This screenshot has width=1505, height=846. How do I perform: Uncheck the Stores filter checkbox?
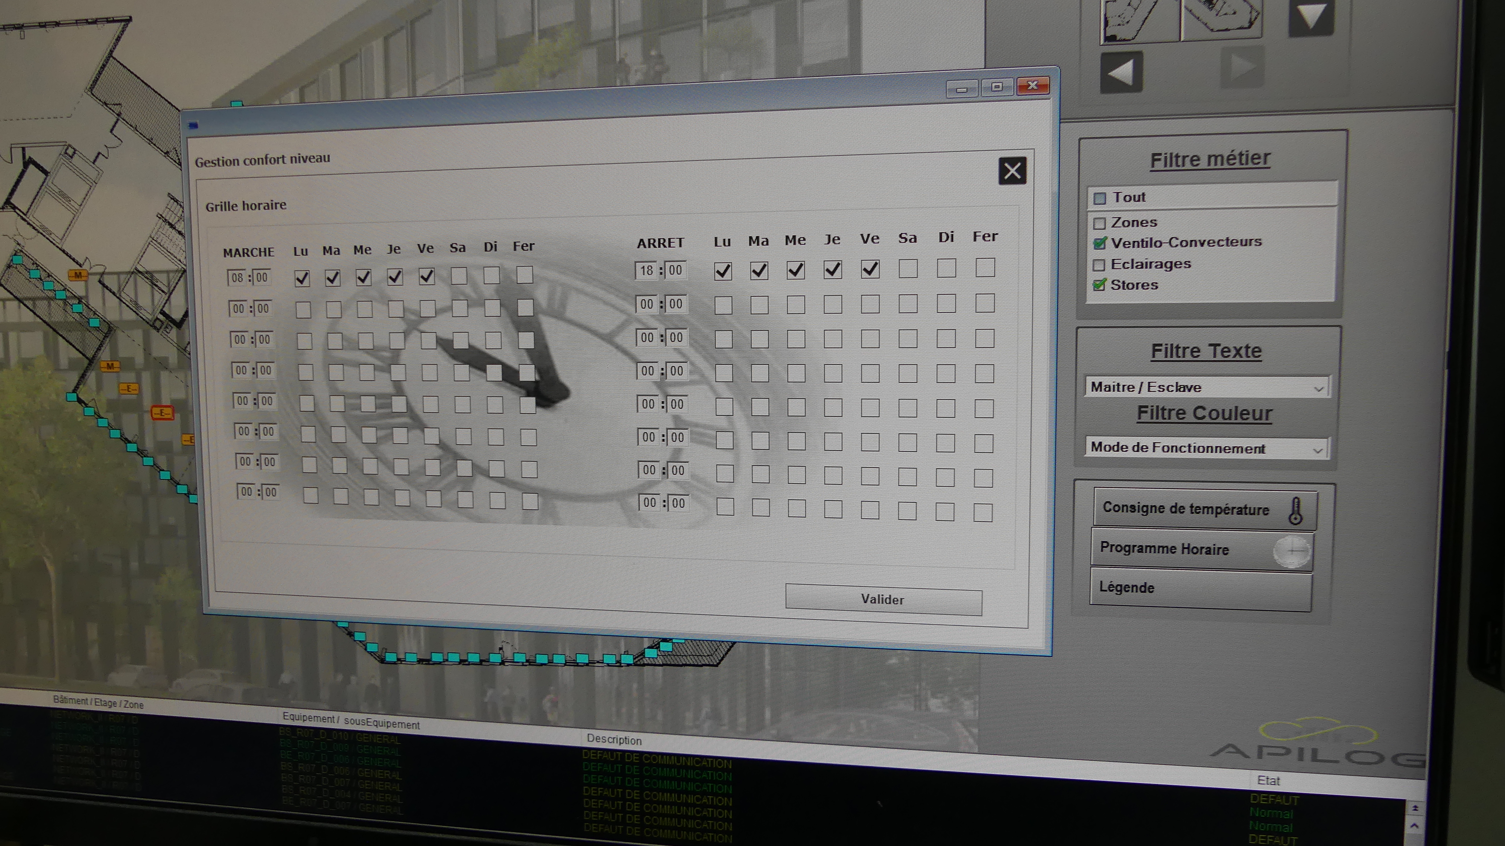[1099, 285]
